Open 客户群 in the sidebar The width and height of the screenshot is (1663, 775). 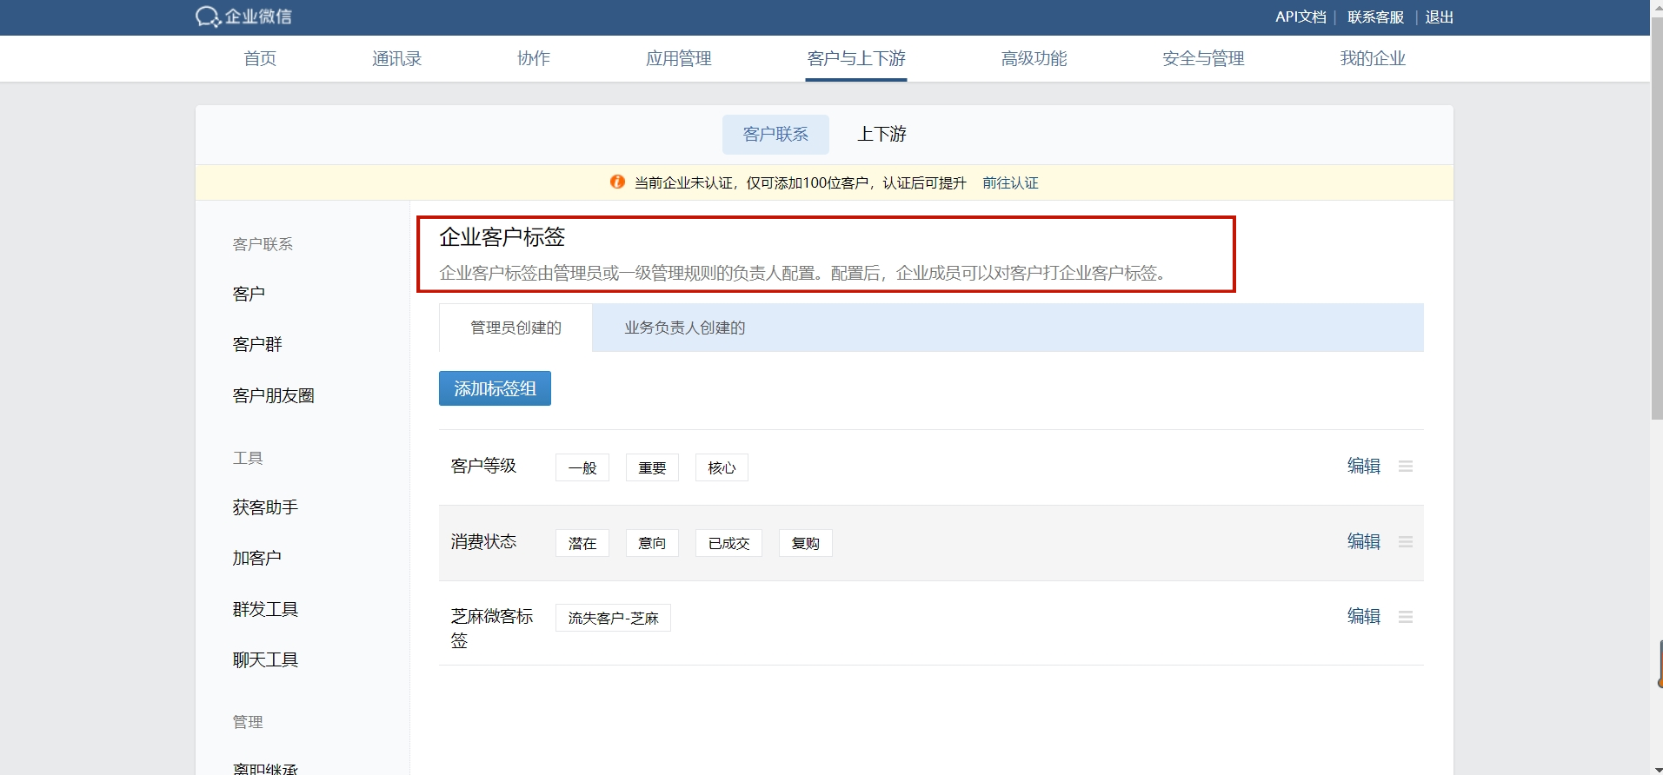click(257, 344)
